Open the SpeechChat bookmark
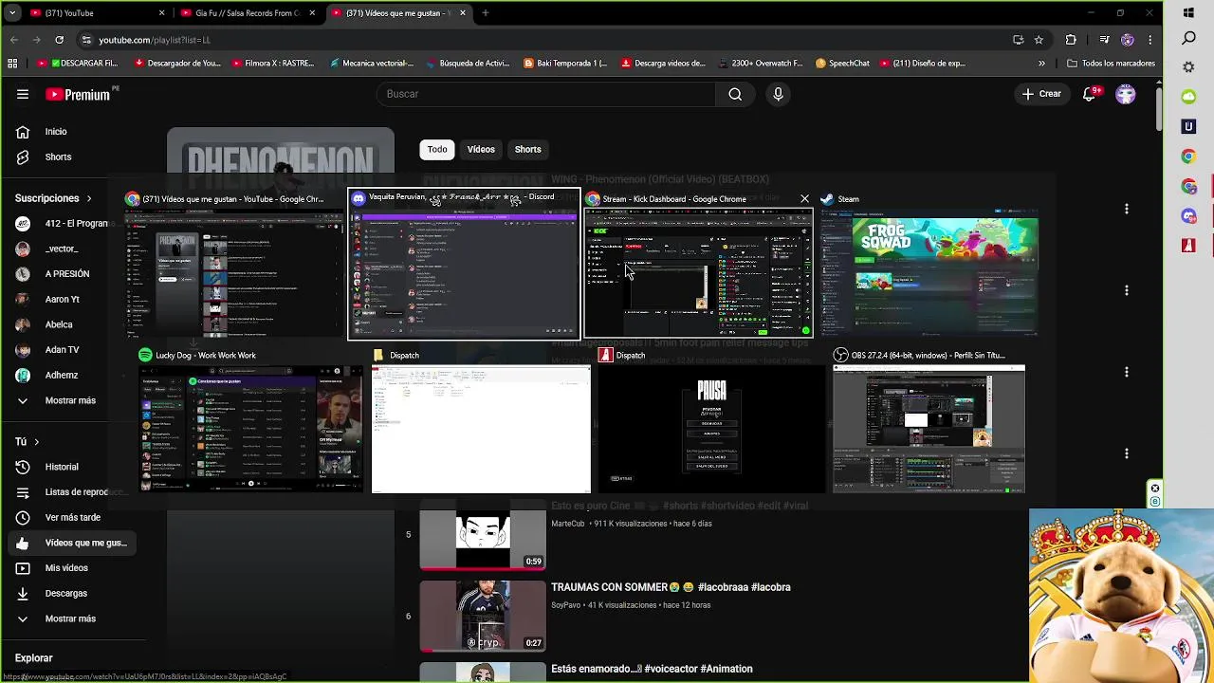This screenshot has height=683, width=1214. tap(842, 64)
